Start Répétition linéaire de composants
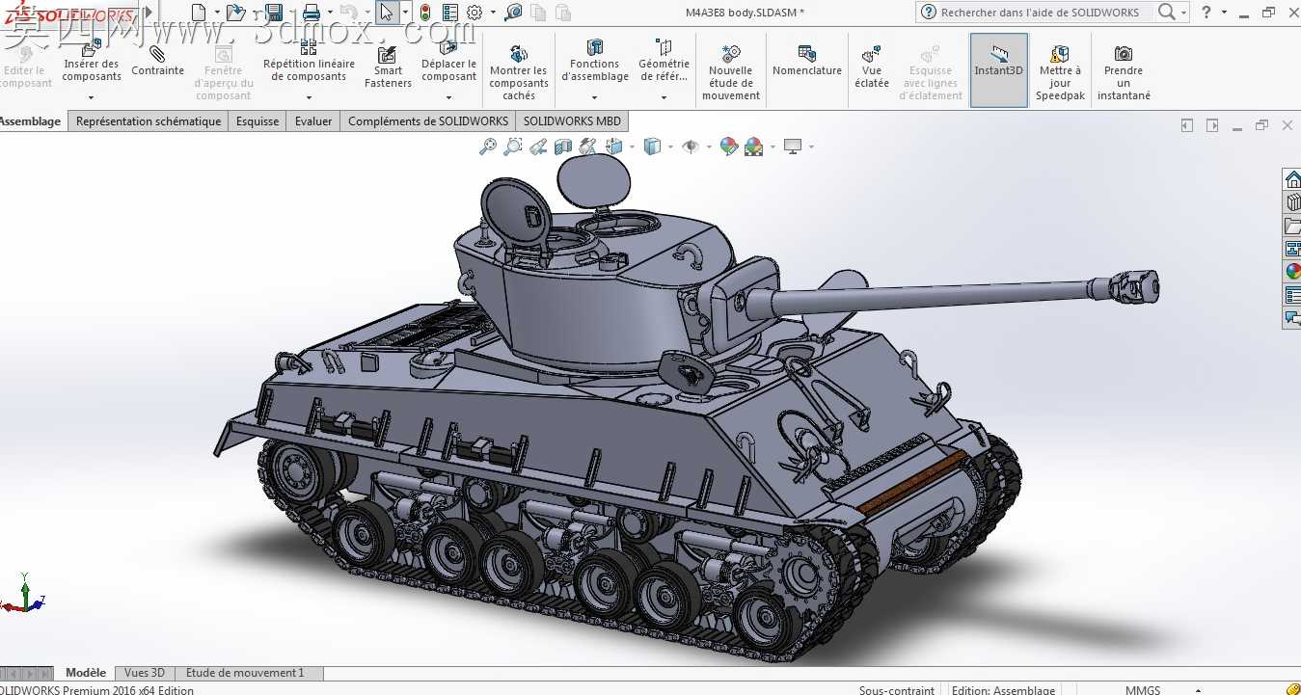 309,60
